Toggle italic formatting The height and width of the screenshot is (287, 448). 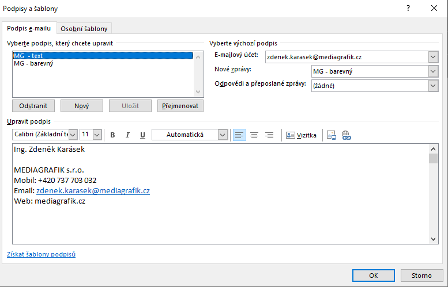[127, 135]
